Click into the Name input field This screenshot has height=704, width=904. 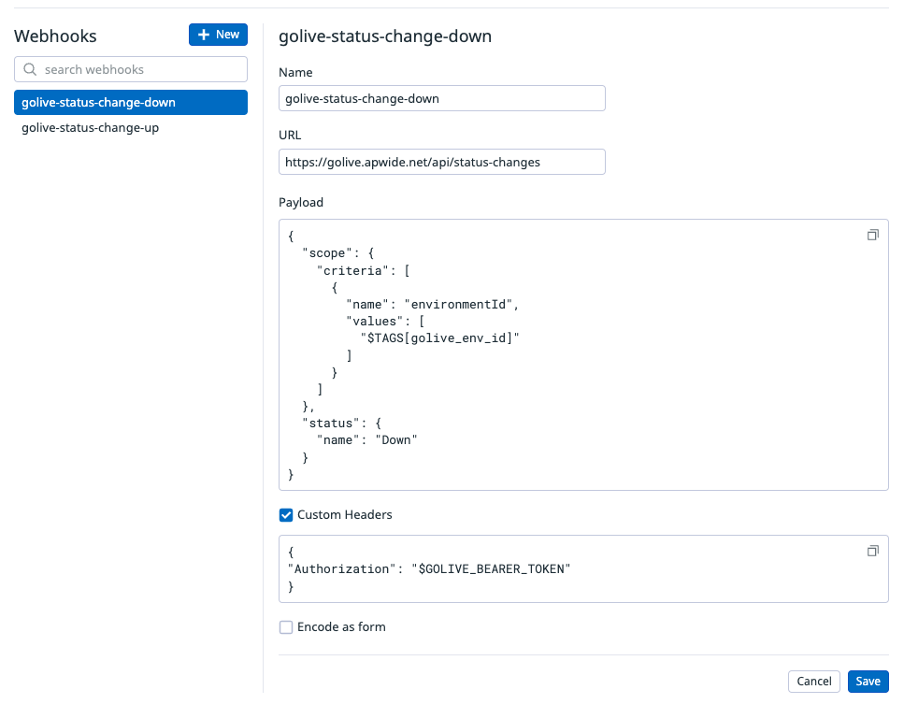[x=441, y=98]
